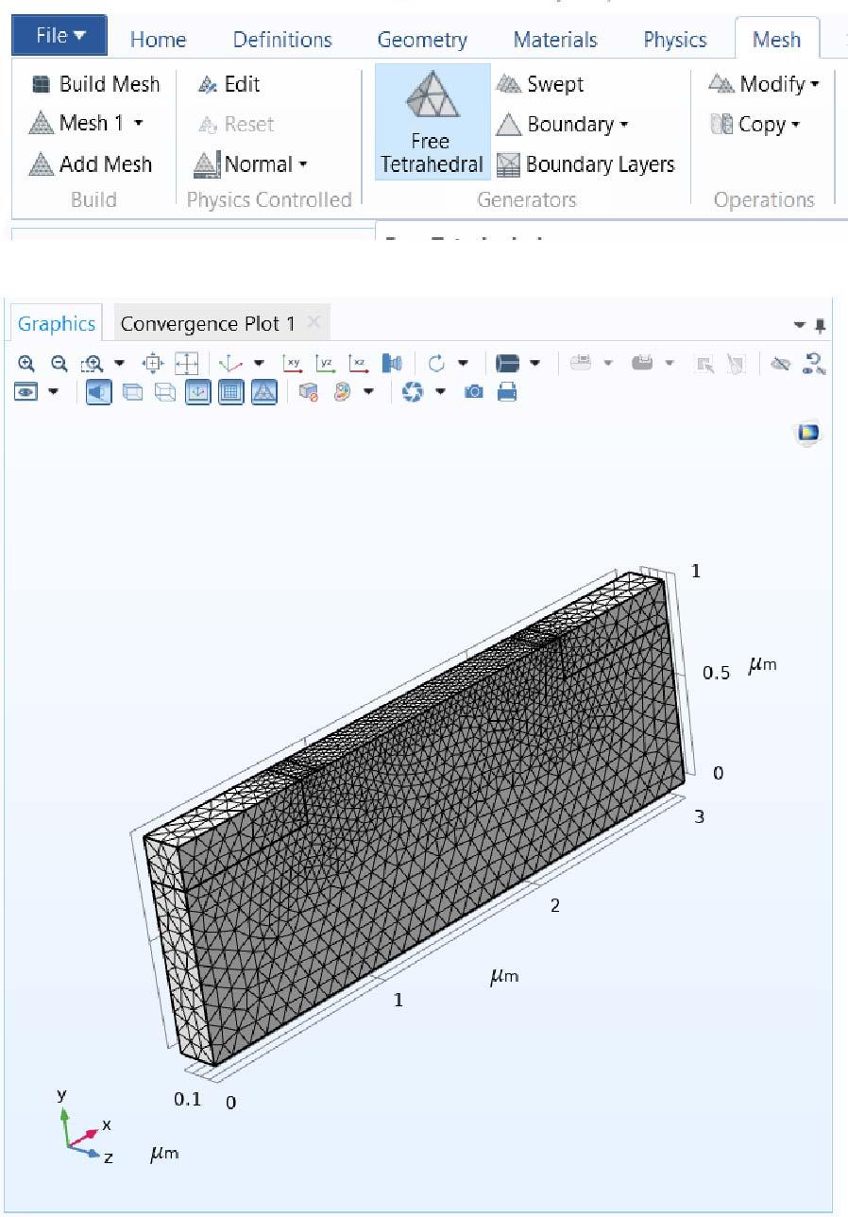Screen dimensions: 848x1217
Task: Click the Swept mesh generator
Action: pos(540,84)
